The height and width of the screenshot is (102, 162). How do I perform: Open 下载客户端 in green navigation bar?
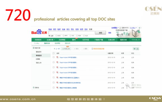[99, 40]
